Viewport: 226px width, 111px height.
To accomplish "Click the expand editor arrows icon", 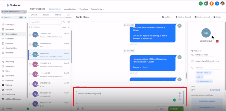I will tap(182, 87).
